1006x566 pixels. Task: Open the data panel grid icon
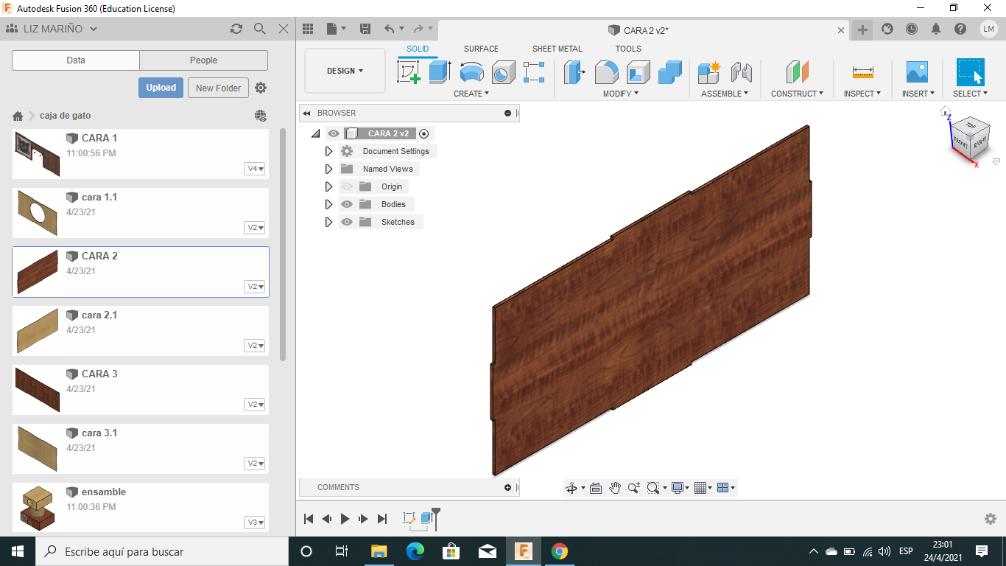point(308,29)
